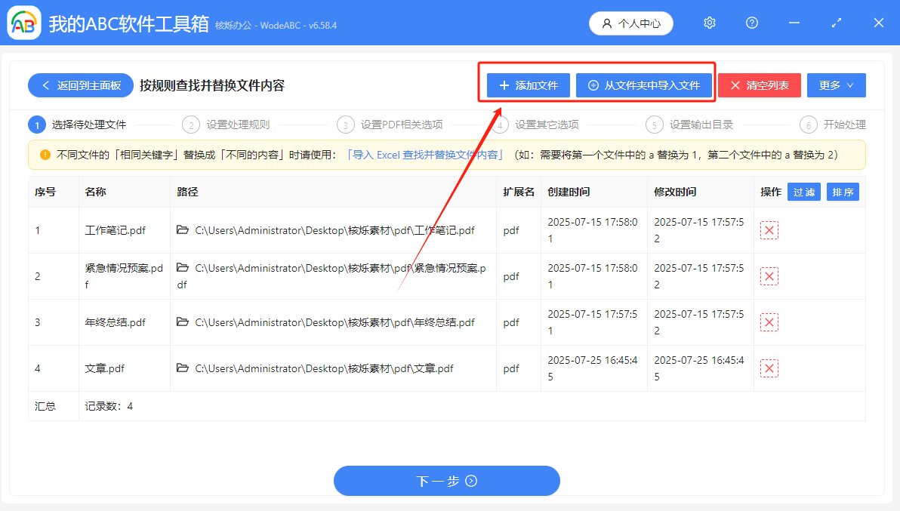Click the delete icon for 工作笔记.pdf row

[769, 230]
